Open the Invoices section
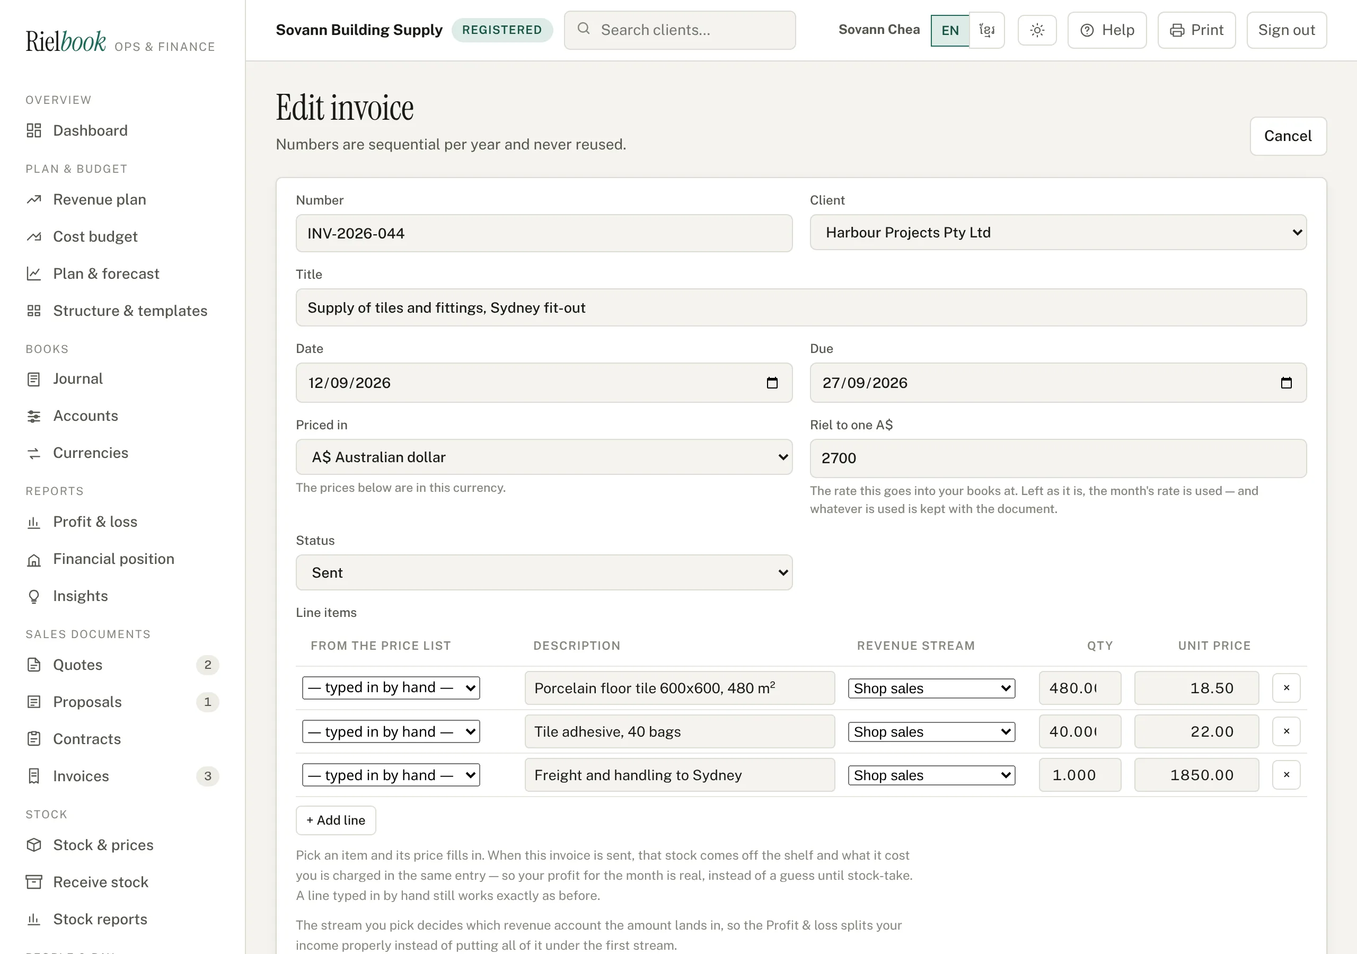Screen dimensions: 1357x954 [122, 776]
